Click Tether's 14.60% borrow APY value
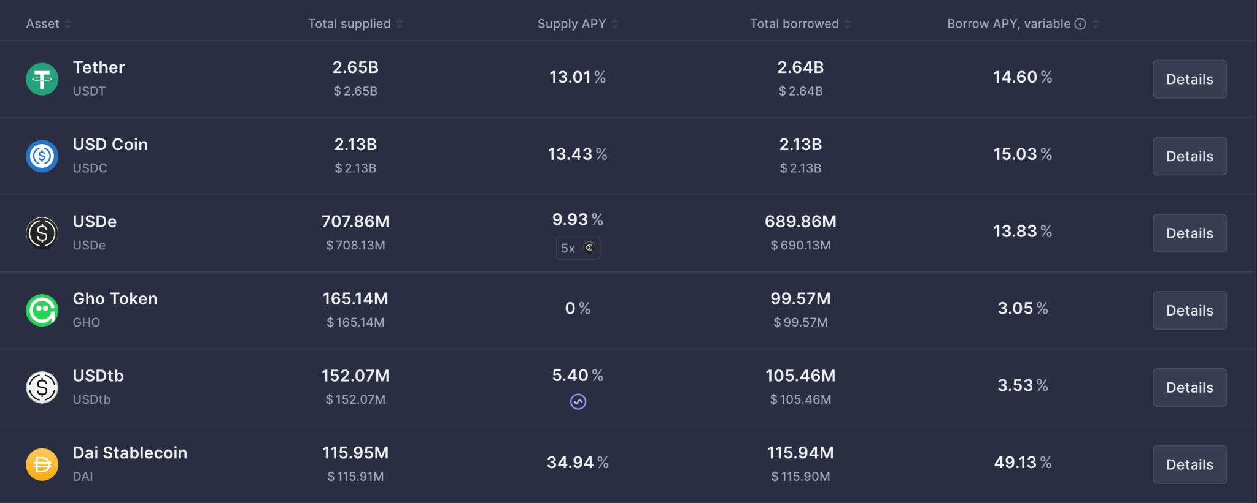Viewport: 1257px width, 503px height. click(1023, 77)
